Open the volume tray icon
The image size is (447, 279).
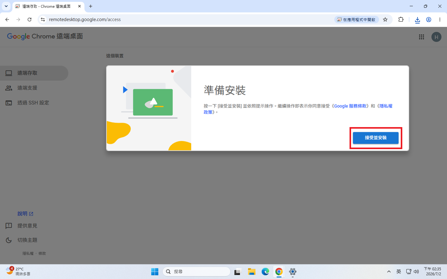[416, 272]
